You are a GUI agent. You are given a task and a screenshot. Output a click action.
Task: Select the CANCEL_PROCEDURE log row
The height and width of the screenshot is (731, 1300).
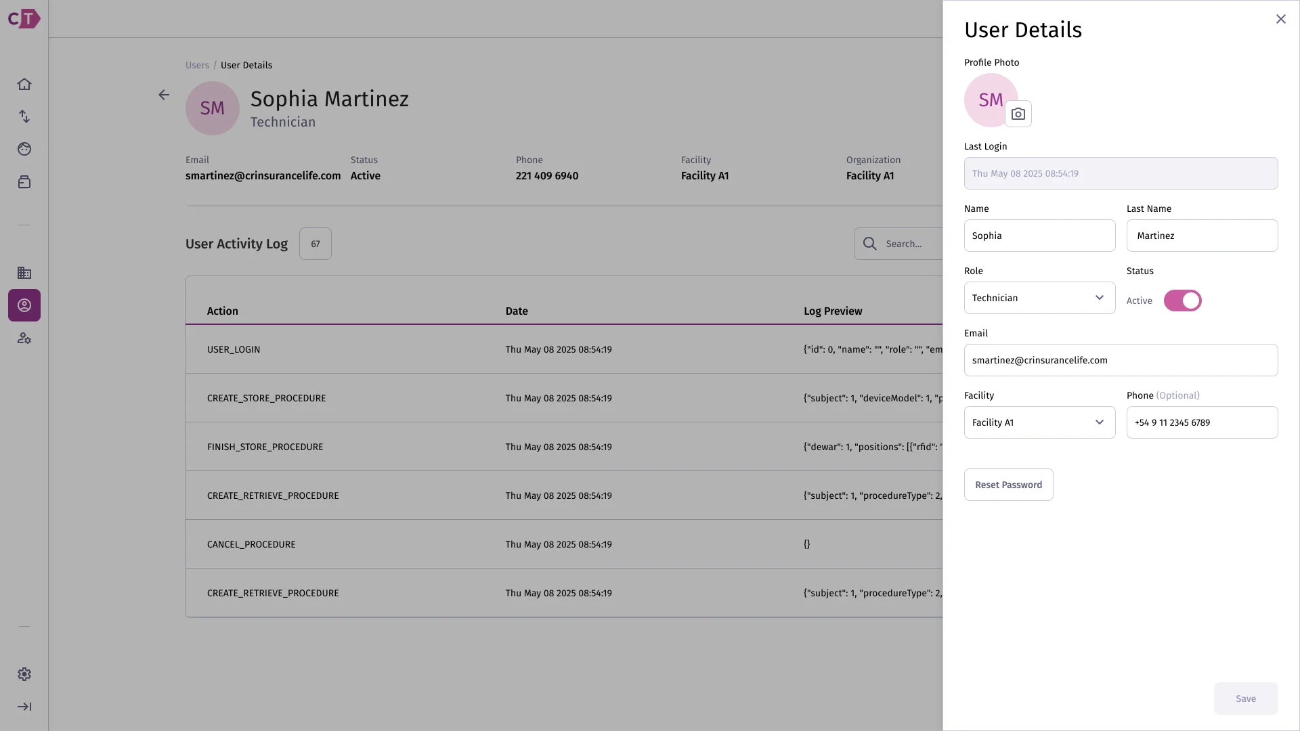[x=564, y=544]
